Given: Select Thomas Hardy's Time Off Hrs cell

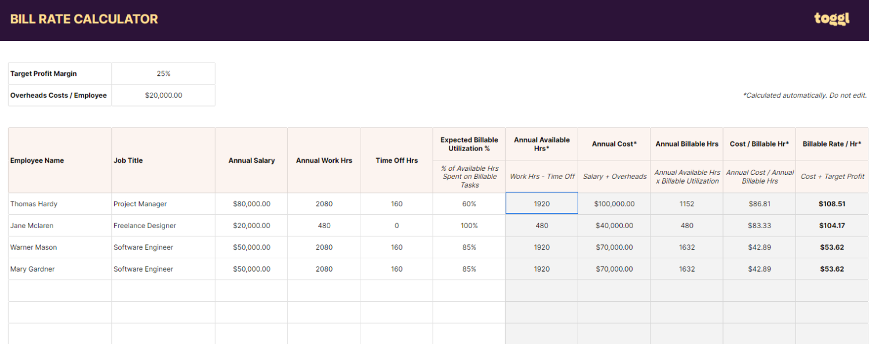Looking at the screenshot, I should click(x=396, y=204).
